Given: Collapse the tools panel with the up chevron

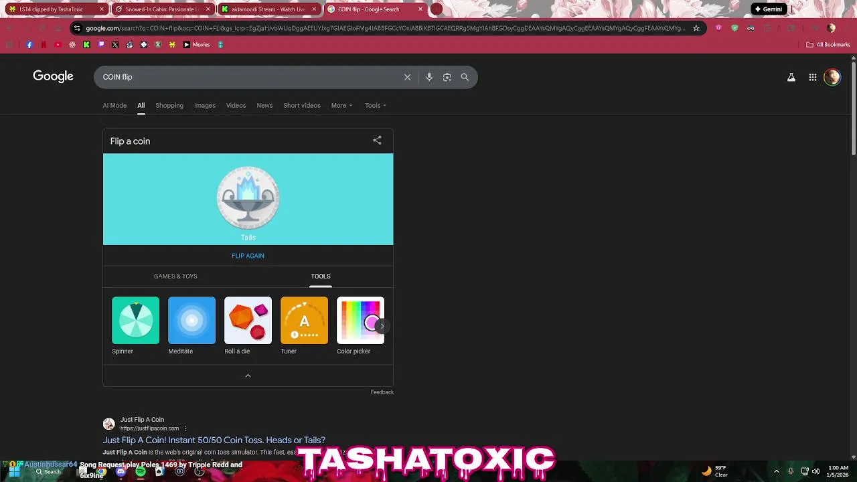Looking at the screenshot, I should (248, 376).
